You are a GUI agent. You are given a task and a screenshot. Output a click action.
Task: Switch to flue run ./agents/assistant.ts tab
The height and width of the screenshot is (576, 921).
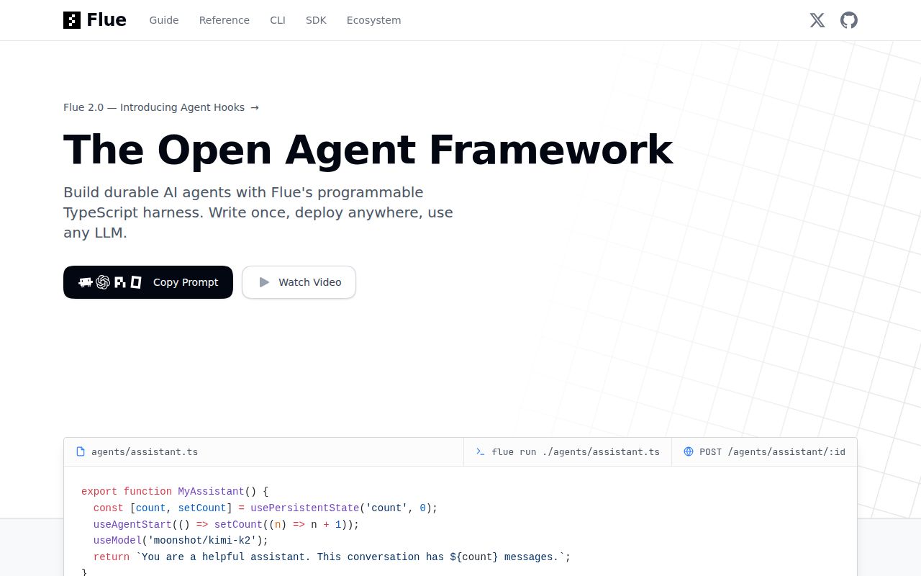click(568, 451)
